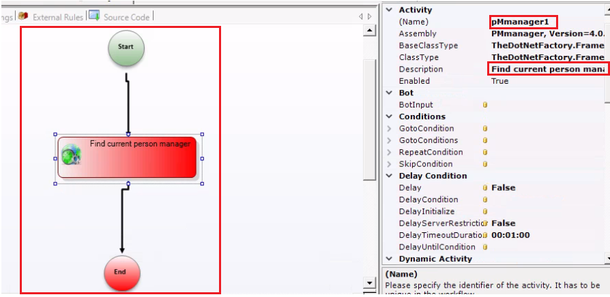Select the (Name) property label
610x297 pixels.
[413, 22]
